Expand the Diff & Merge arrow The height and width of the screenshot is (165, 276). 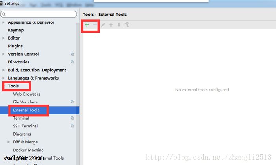tap(9, 142)
